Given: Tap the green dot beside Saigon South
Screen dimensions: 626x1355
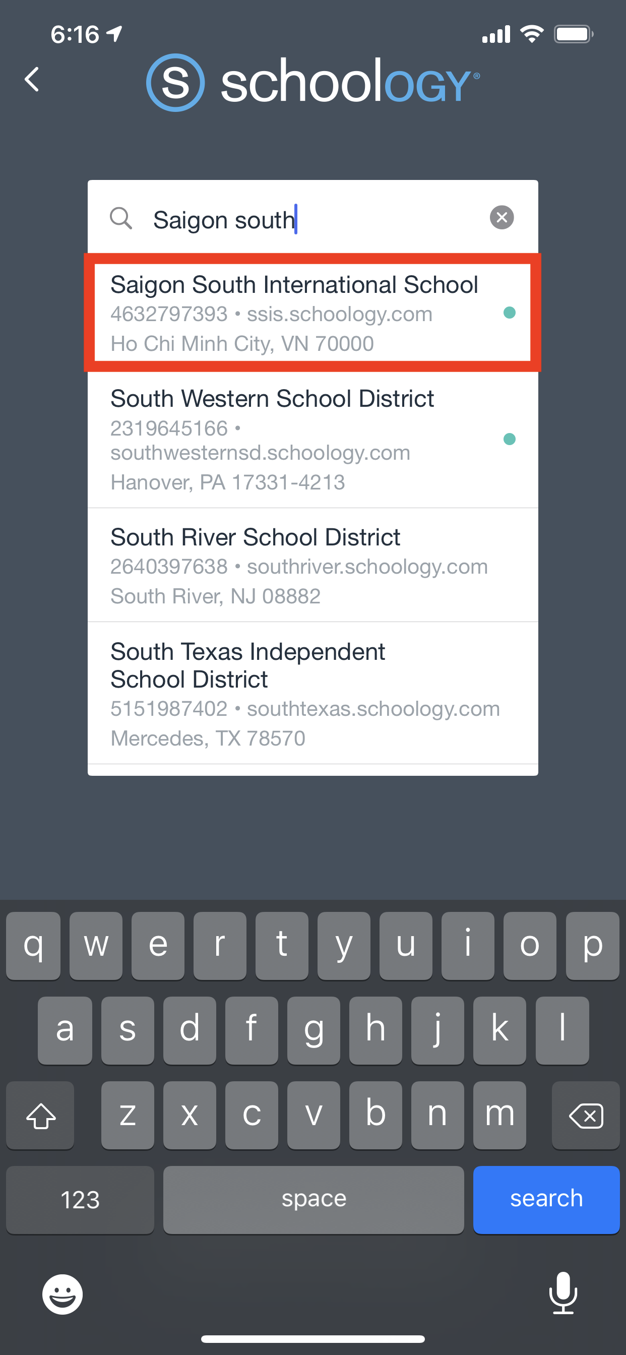Looking at the screenshot, I should pyautogui.click(x=509, y=313).
